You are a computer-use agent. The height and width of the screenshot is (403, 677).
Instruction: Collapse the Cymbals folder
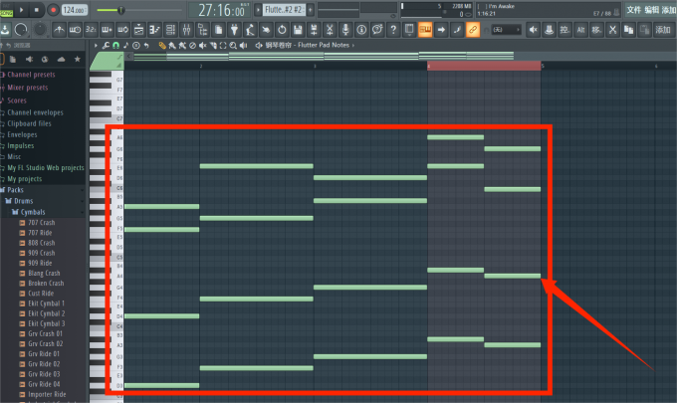pos(28,212)
